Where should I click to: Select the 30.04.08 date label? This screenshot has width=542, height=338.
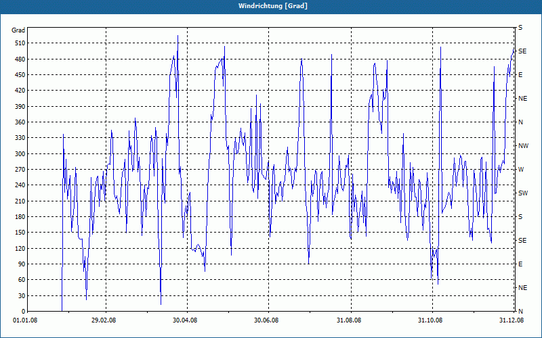186,320
